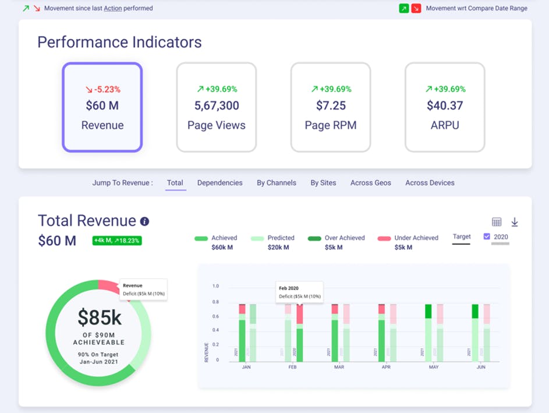This screenshot has width=549, height=413.
Task: Toggle the Target legend line
Action: coord(462,239)
